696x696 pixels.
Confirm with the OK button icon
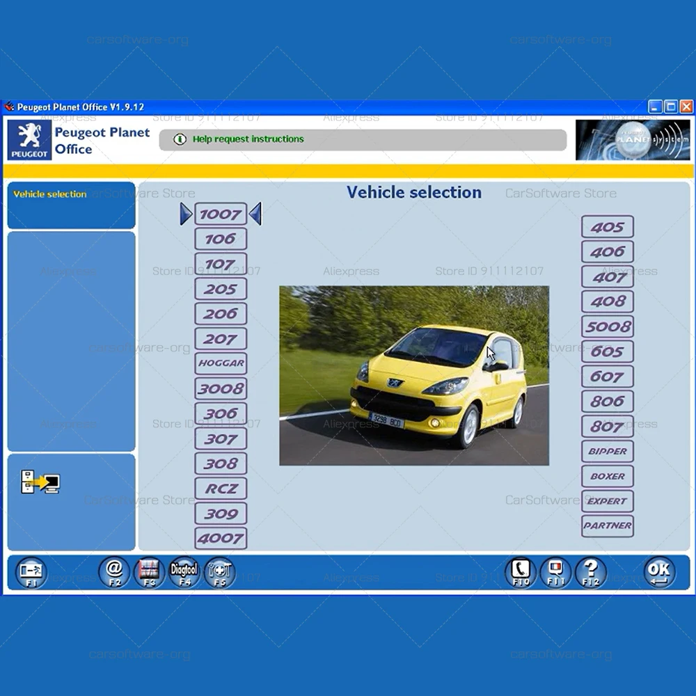660,573
